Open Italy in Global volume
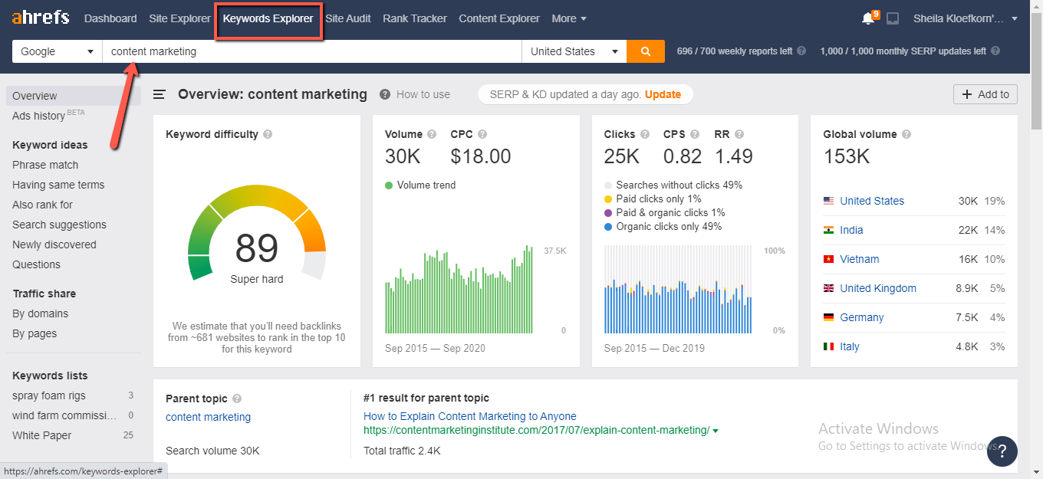The width and height of the screenshot is (1043, 479). click(850, 346)
